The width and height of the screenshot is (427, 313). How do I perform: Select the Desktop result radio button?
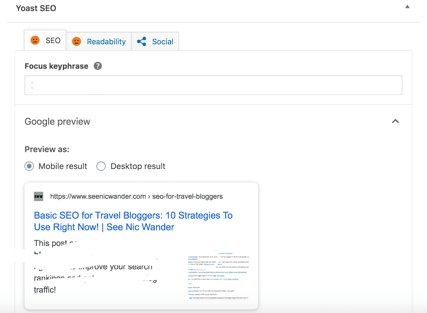click(101, 166)
